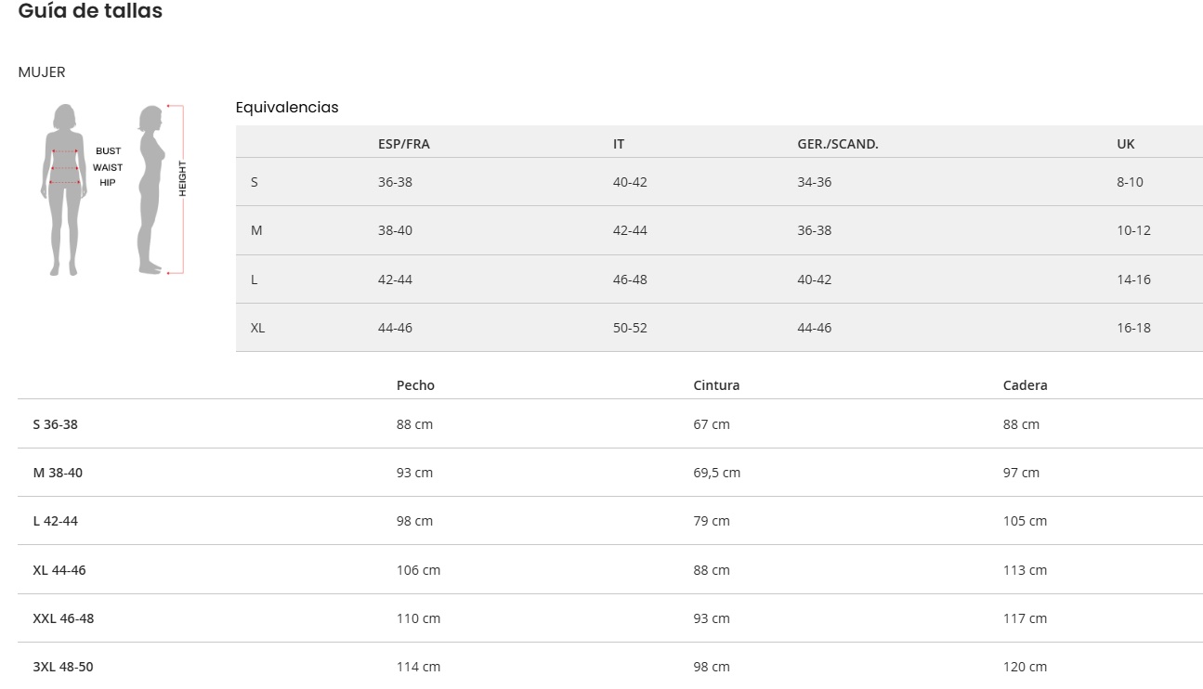Click the Pecho column header
This screenshot has width=1203, height=689.
click(415, 385)
